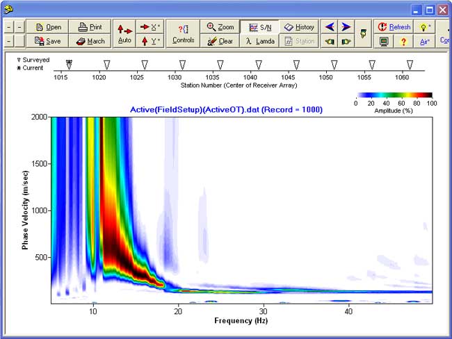This screenshot has width=452, height=339.
Task: Select surveyed station marker near 1040
Action: [259, 65]
